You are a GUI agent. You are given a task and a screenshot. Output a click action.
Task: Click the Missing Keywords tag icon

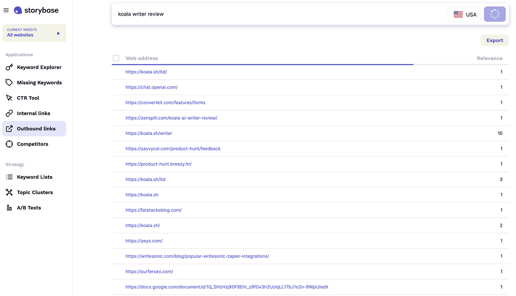point(9,83)
